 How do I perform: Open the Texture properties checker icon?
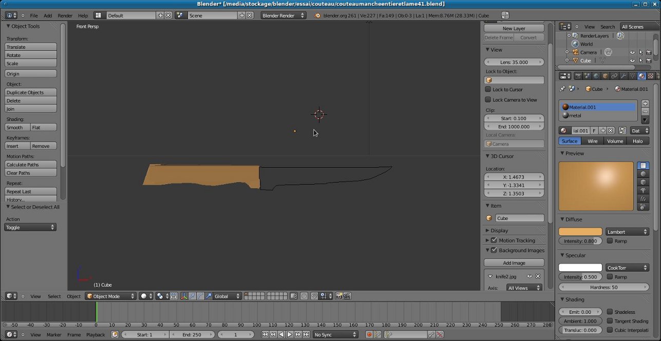tap(651, 76)
